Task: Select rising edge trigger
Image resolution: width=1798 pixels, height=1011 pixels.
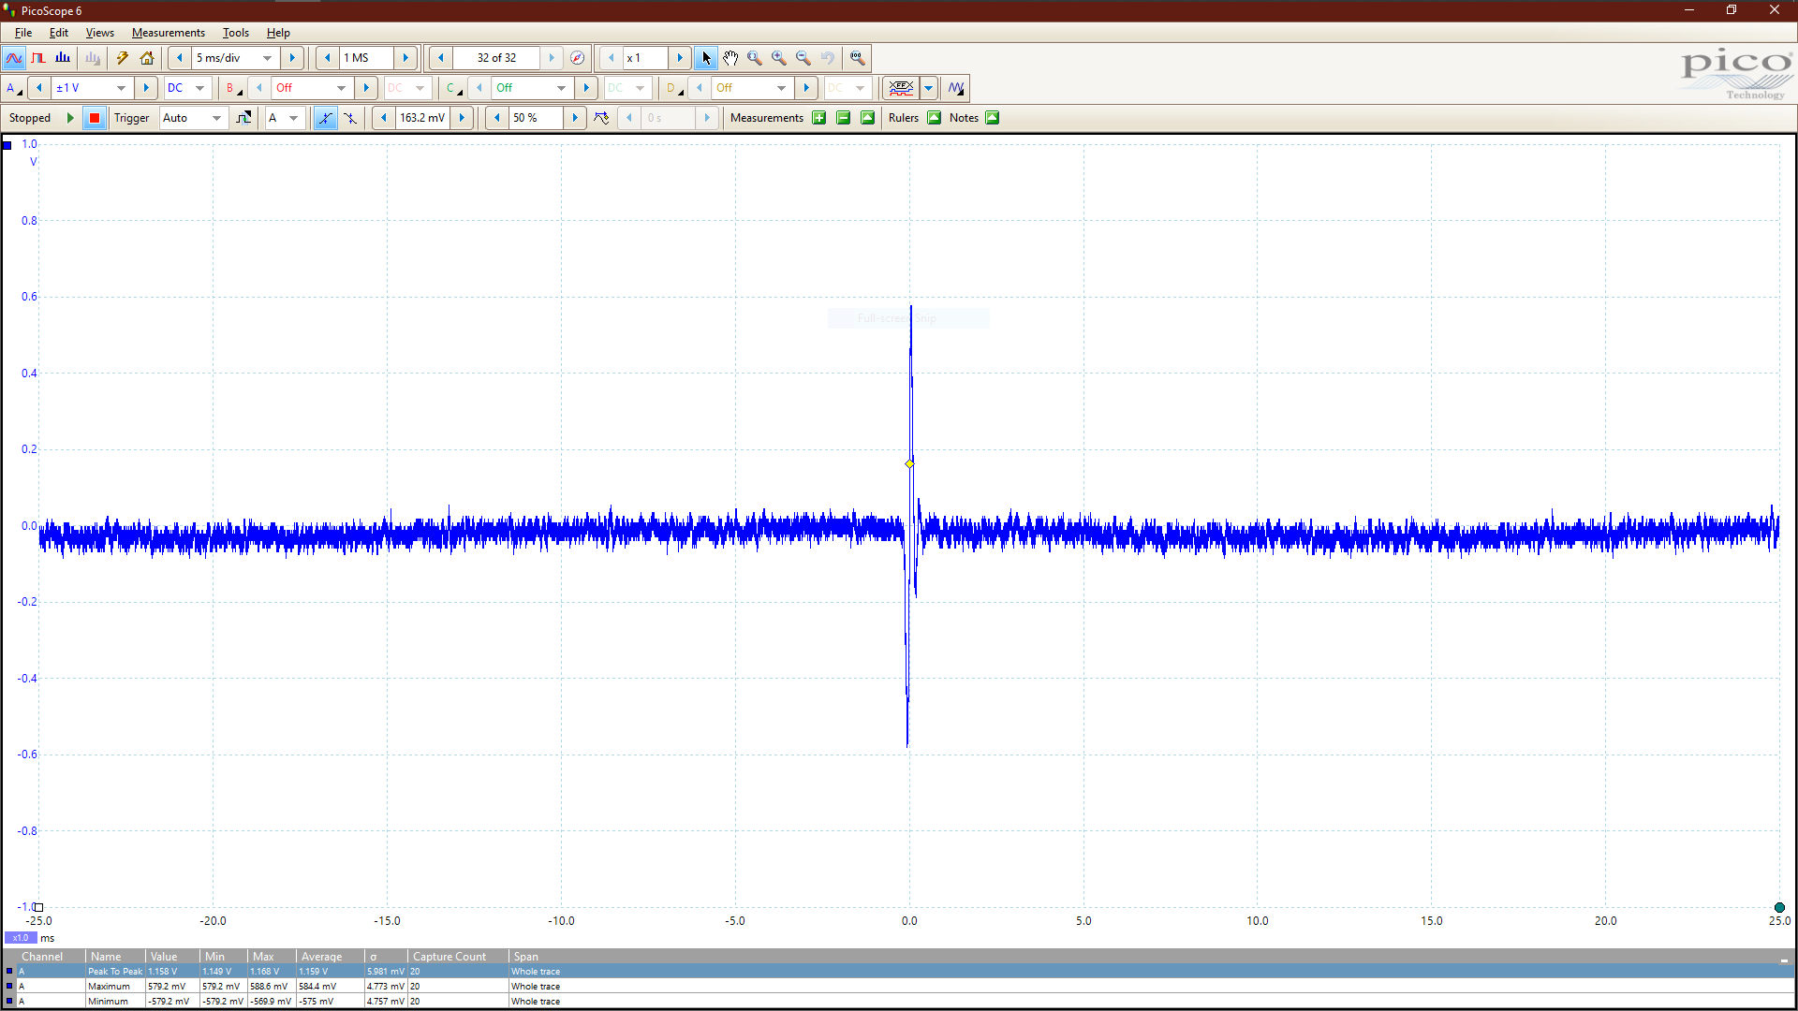Action: (x=325, y=118)
